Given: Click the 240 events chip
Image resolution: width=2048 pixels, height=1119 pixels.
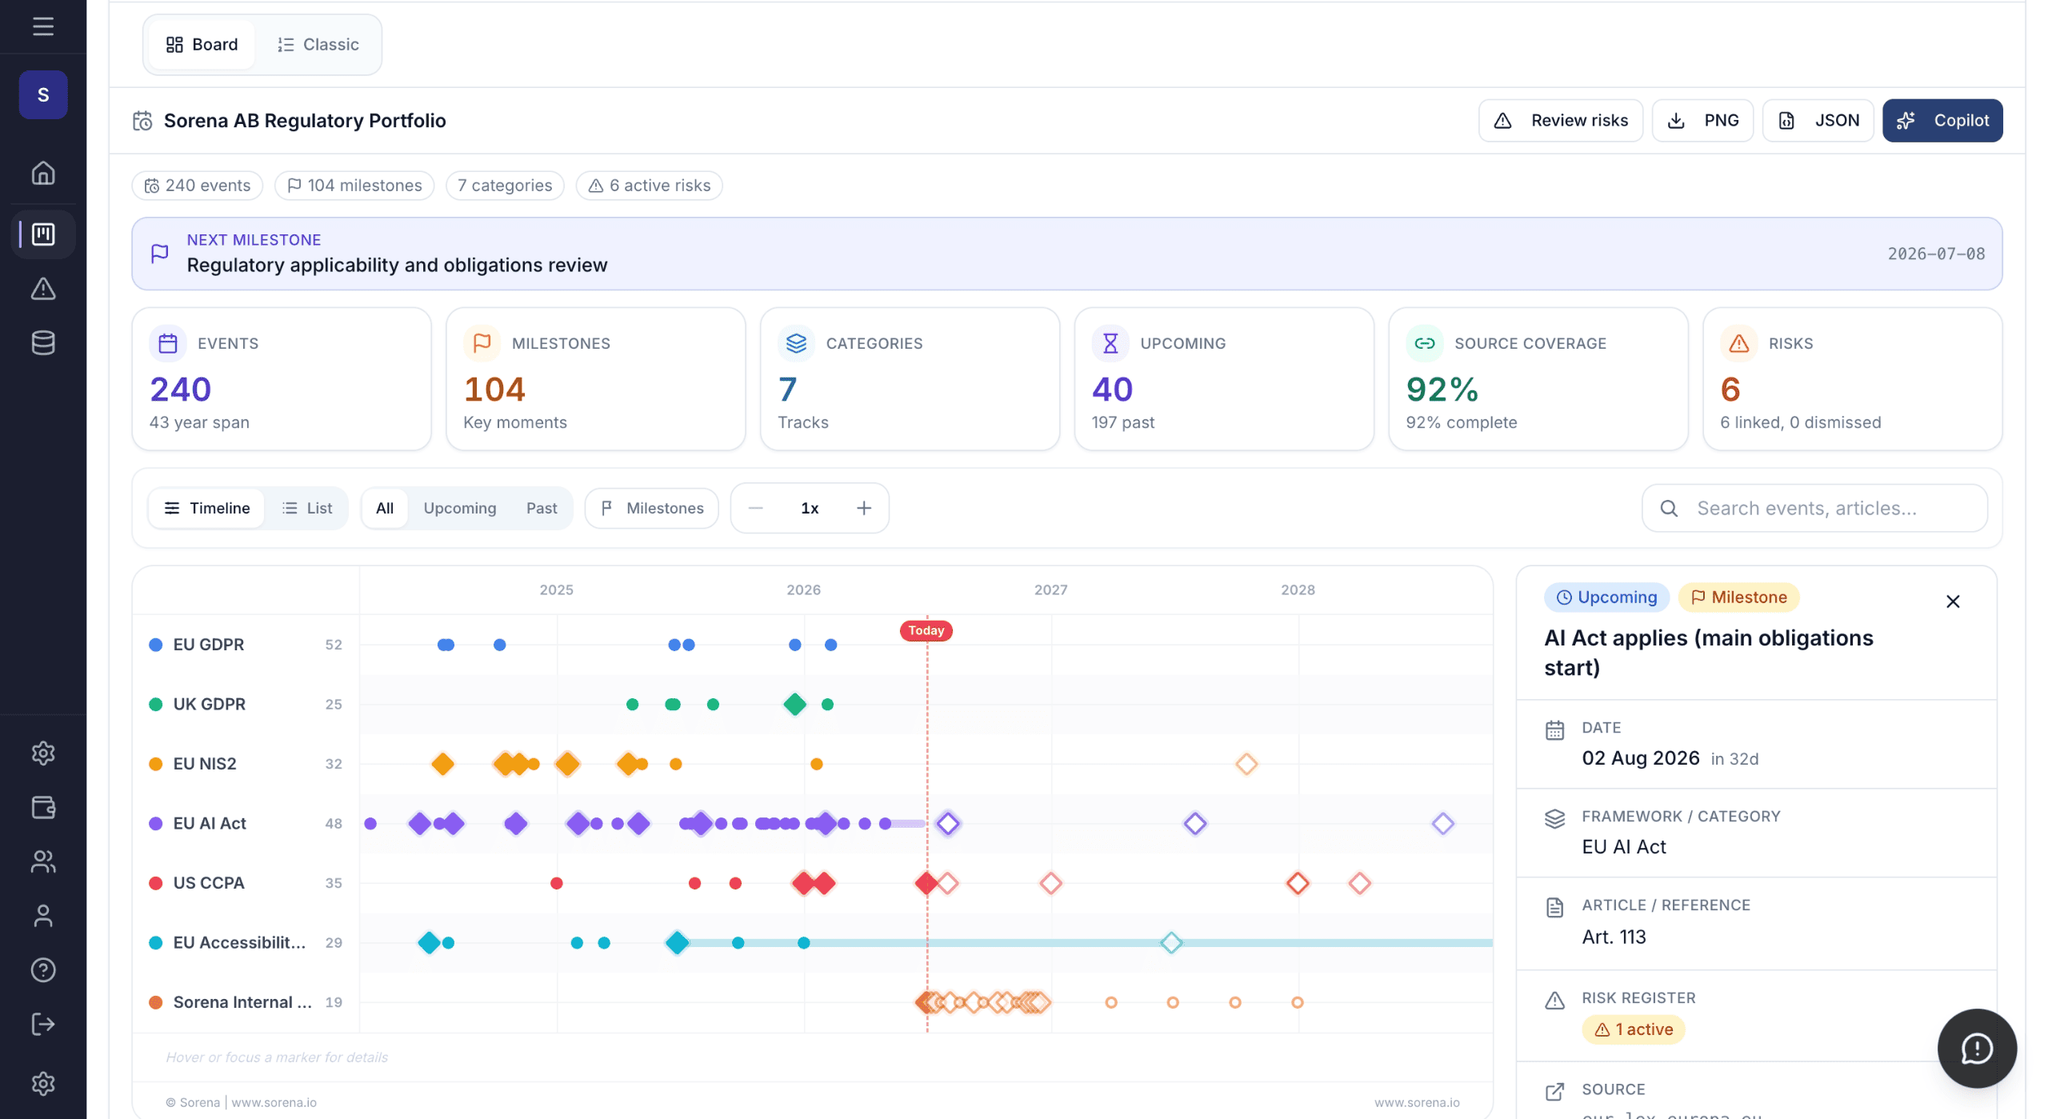Looking at the screenshot, I should tap(198, 186).
